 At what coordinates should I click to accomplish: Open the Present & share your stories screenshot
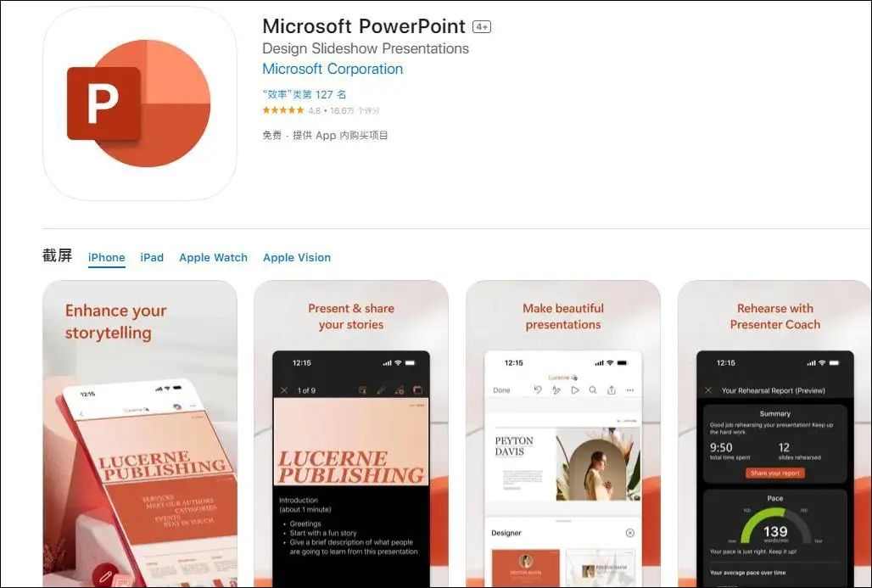(351, 434)
